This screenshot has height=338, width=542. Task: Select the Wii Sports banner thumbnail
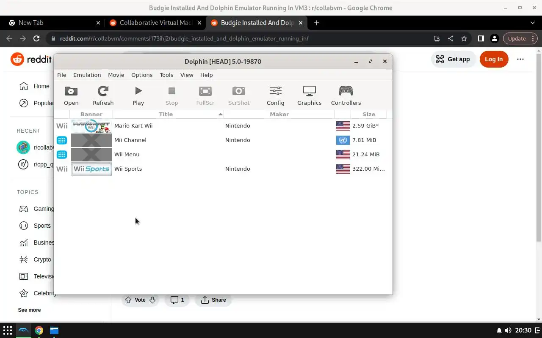coord(91,169)
